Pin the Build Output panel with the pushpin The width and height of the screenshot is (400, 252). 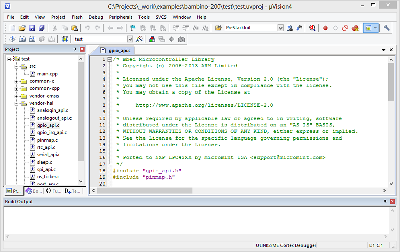(x=385, y=202)
